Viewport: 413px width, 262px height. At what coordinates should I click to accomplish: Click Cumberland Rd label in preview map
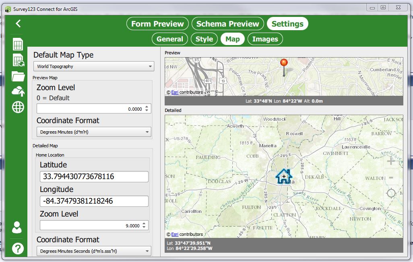coord(386,70)
